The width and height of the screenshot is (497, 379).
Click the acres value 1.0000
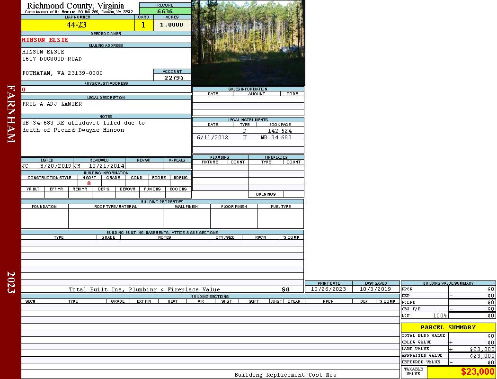point(171,25)
